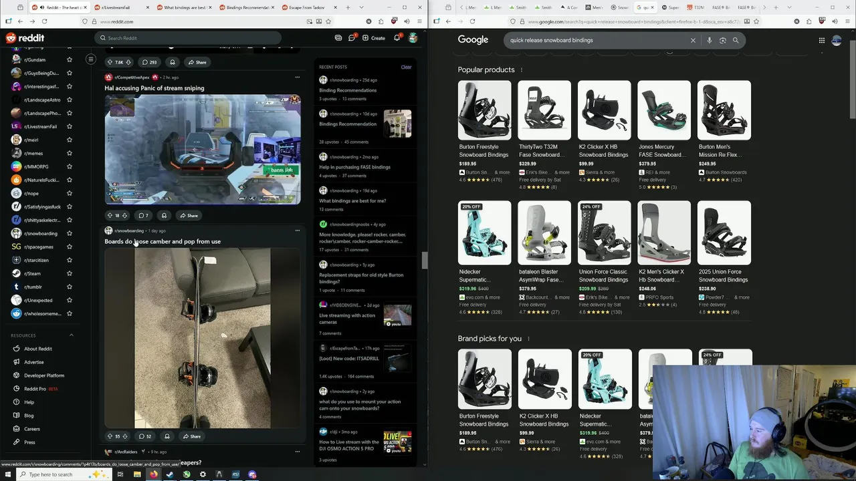Clear recent posts list
The image size is (856, 481).
(406, 67)
